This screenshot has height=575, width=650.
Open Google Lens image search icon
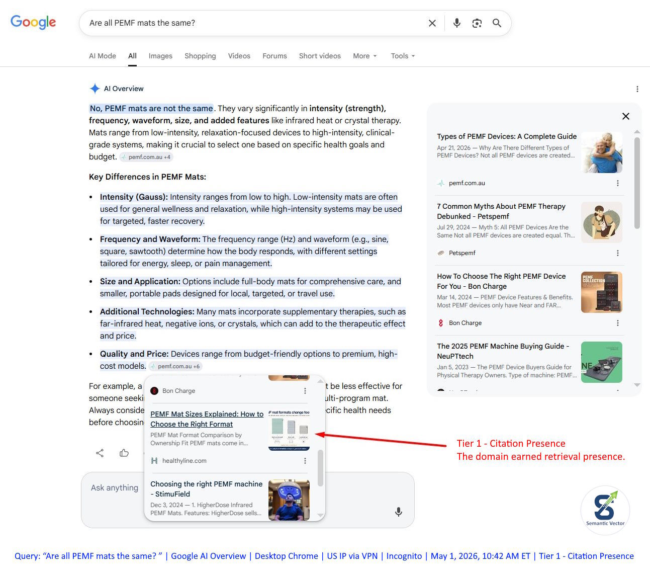coord(477,23)
